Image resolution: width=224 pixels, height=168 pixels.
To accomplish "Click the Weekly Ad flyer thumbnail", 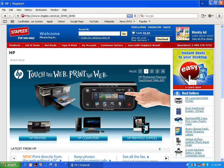I will (x=183, y=34).
